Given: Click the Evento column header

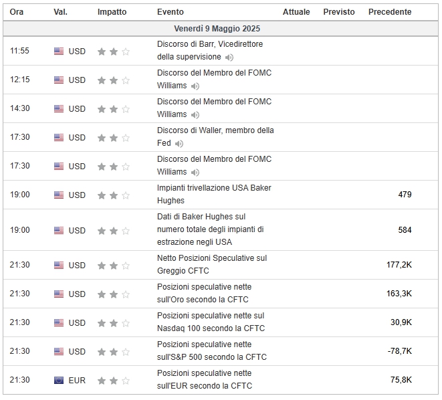Looking at the screenshot, I should [x=171, y=12].
